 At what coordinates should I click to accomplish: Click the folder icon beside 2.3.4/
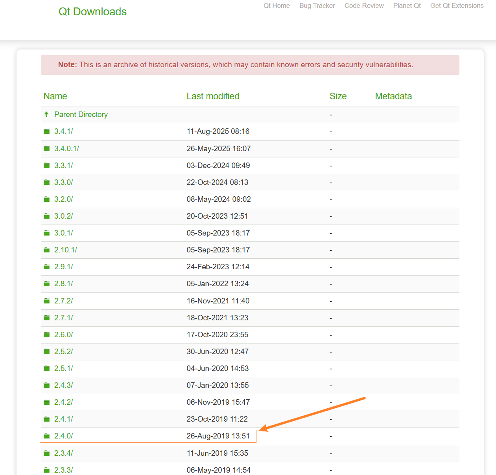click(46, 453)
